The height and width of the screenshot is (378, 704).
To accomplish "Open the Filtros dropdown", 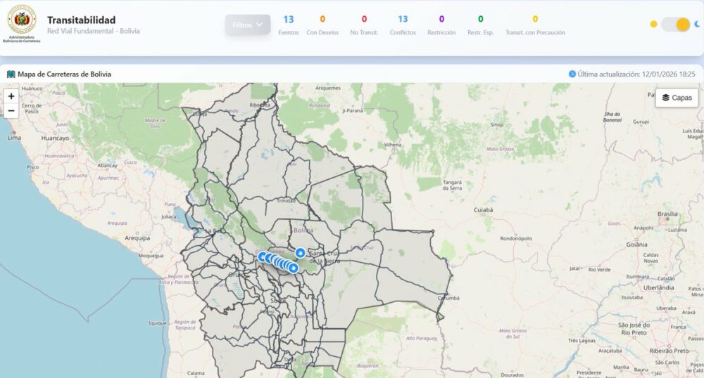I will tap(247, 25).
